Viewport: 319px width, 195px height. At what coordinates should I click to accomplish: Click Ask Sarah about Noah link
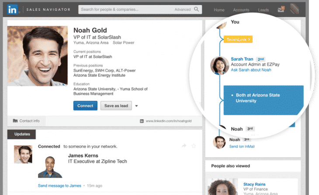click(251, 70)
